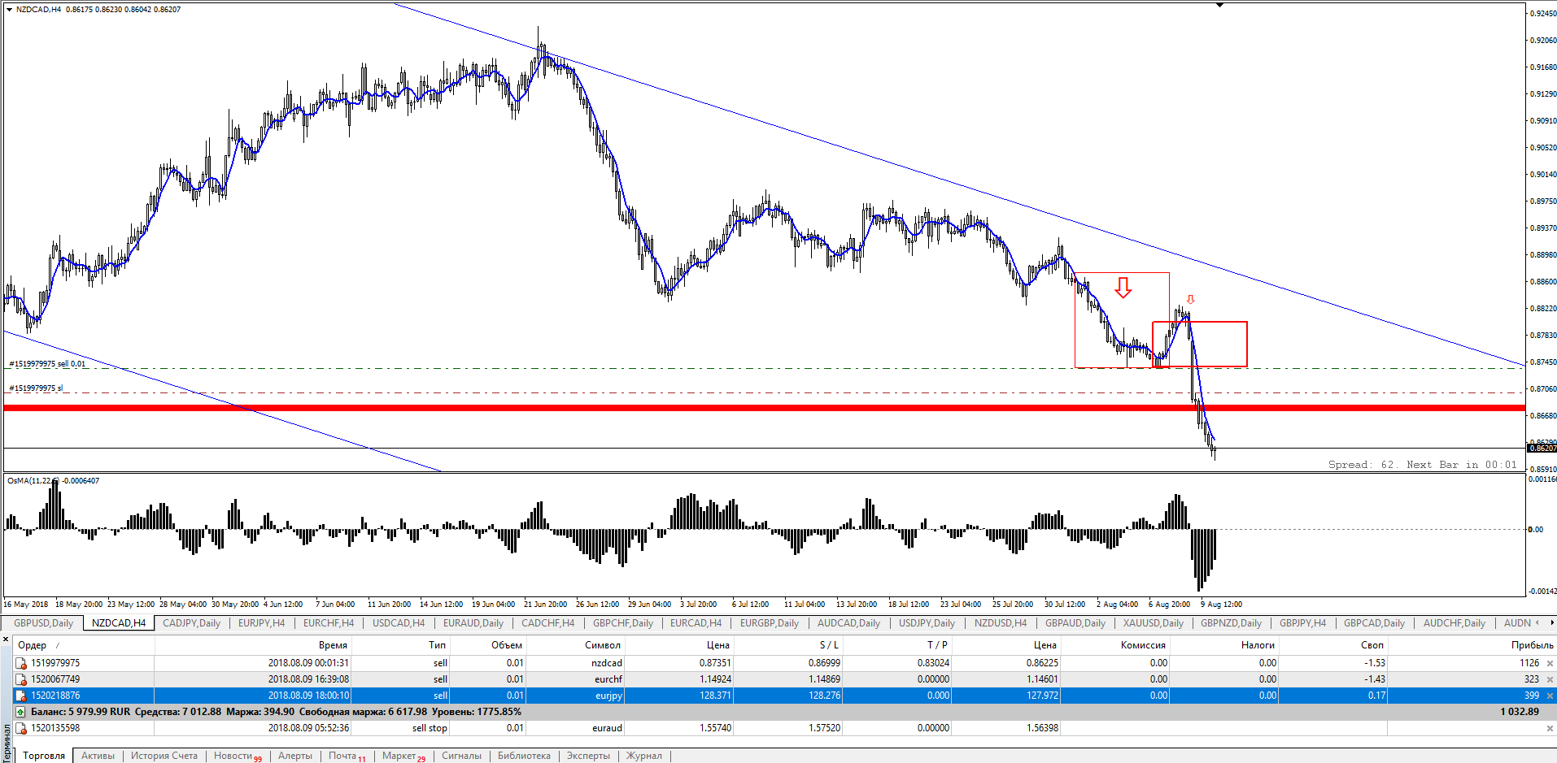Viewport: 1557px width, 763px height.
Task: Switch to GBPCAD,Daily chart tab
Action: tap(1374, 623)
